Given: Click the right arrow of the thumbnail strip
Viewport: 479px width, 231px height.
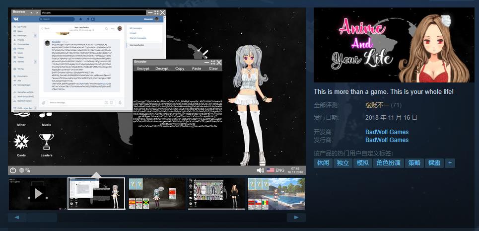Looking at the screenshot, I should [296, 218].
